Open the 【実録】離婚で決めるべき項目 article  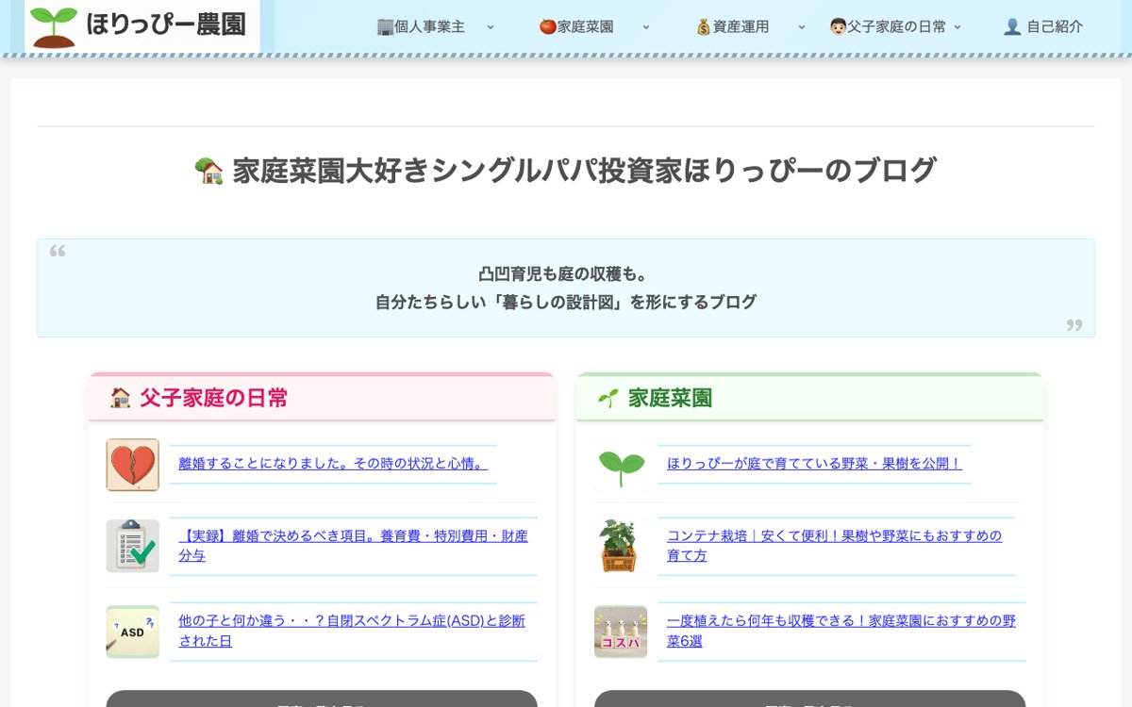pyautogui.click(x=354, y=546)
